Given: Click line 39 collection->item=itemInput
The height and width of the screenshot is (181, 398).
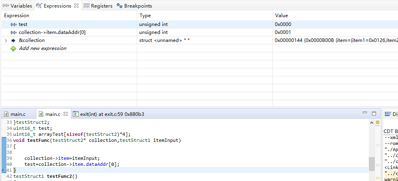Looking at the screenshot, I should (62, 158).
